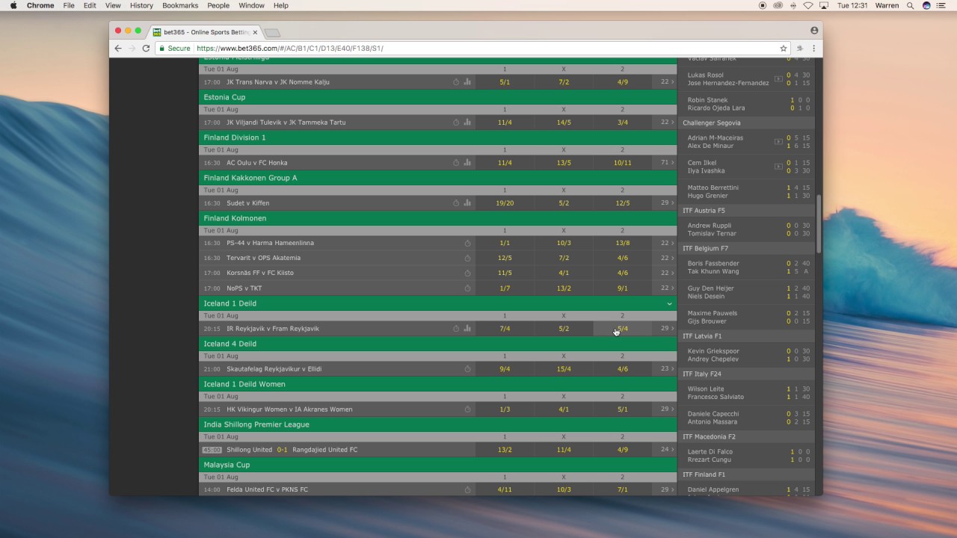Collapse the Iceland 1 Deild section chevron
Viewport: 957px width, 538px height.
[x=669, y=304]
